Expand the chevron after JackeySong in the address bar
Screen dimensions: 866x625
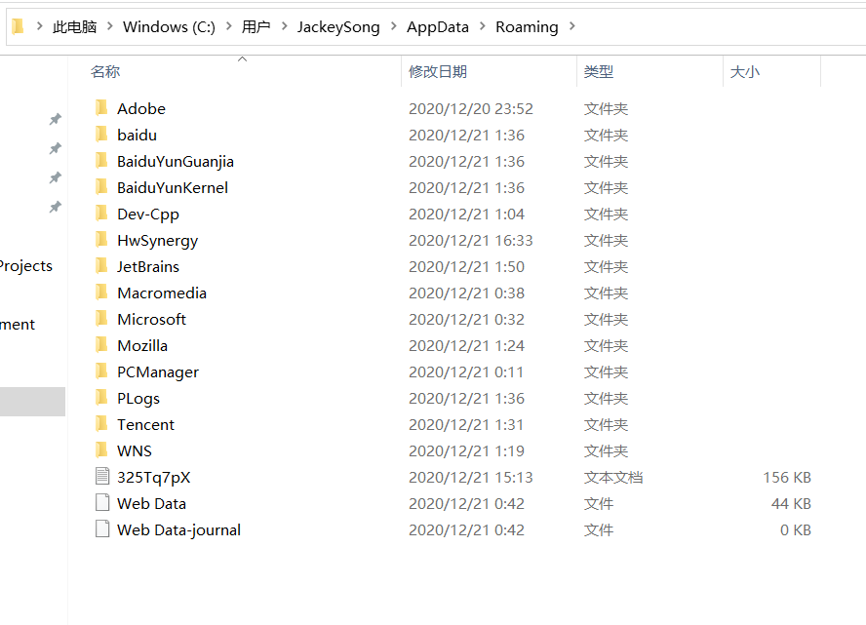pyautogui.click(x=394, y=26)
